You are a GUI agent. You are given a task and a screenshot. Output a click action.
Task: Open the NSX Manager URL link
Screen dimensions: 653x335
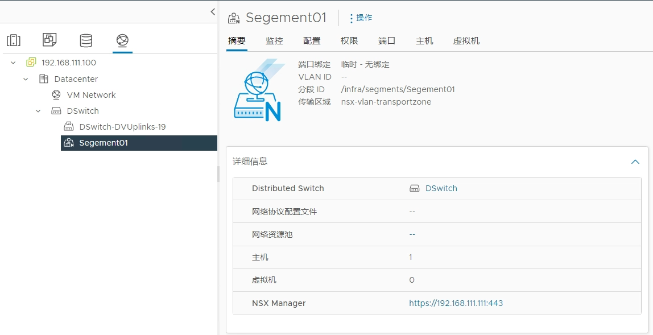456,303
